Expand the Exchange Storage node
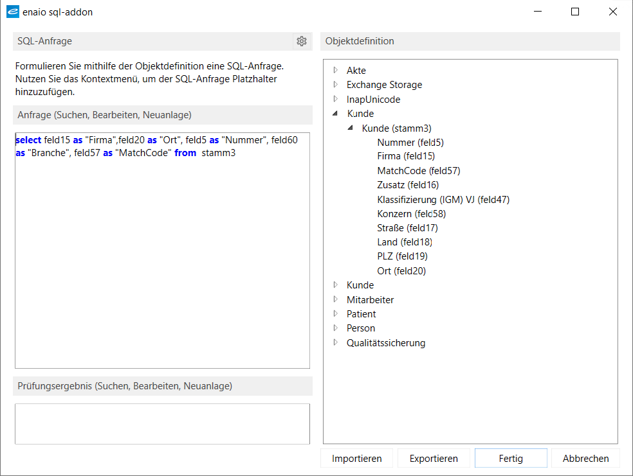This screenshot has width=633, height=476. 335,84
